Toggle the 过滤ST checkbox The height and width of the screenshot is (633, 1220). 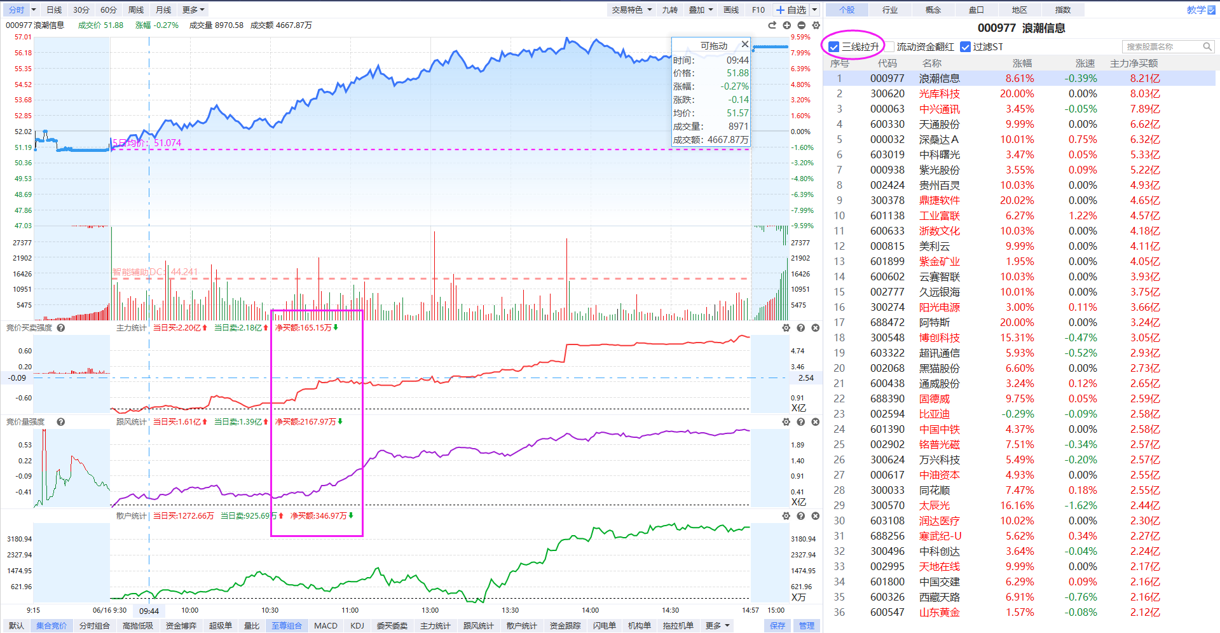966,47
